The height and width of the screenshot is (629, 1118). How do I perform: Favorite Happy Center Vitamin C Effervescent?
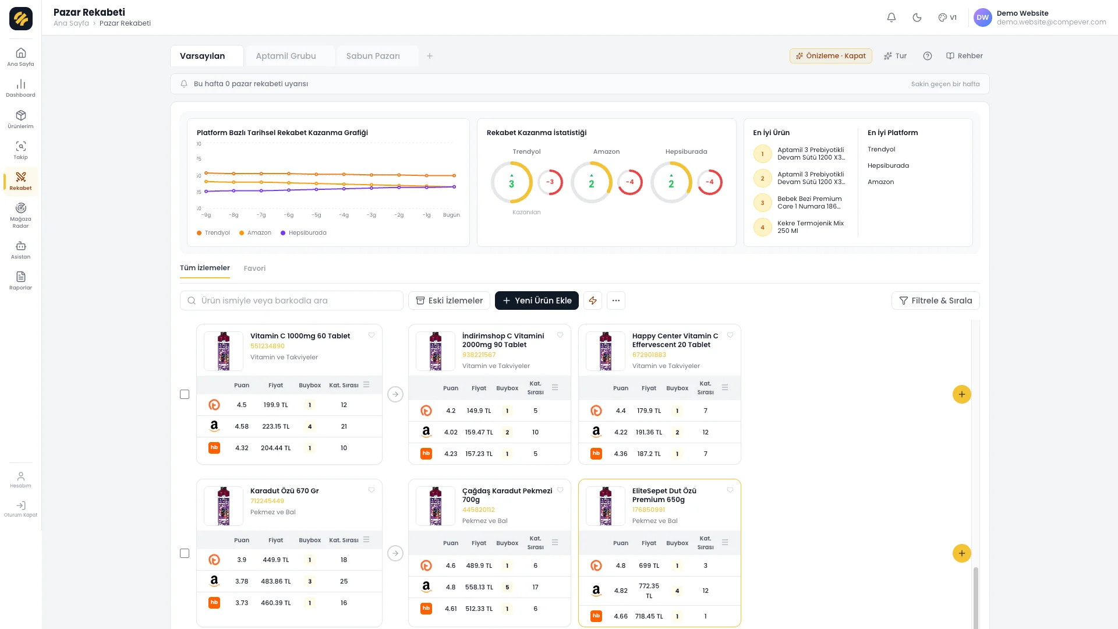[730, 335]
